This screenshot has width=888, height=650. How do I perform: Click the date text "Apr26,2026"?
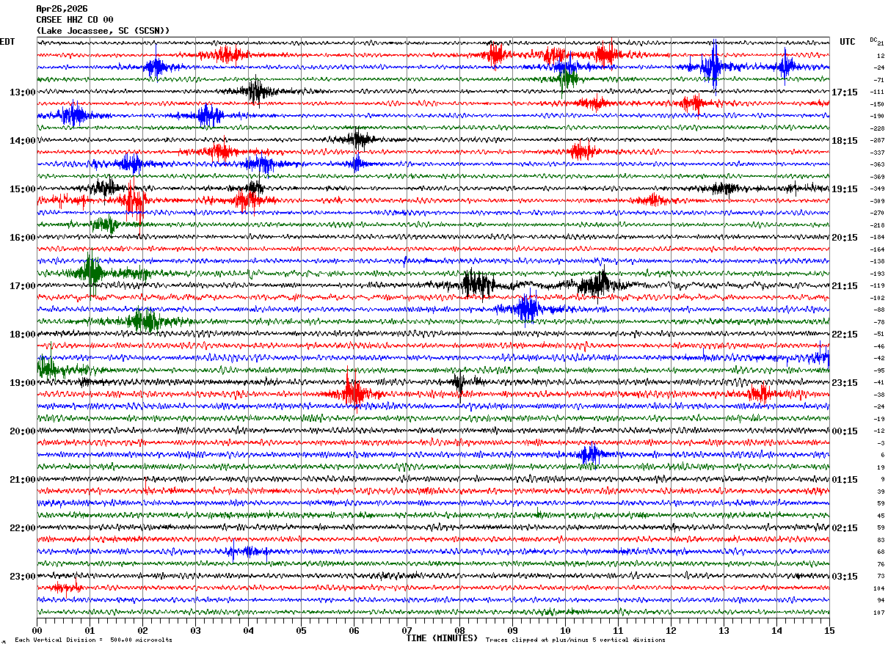pyautogui.click(x=62, y=9)
